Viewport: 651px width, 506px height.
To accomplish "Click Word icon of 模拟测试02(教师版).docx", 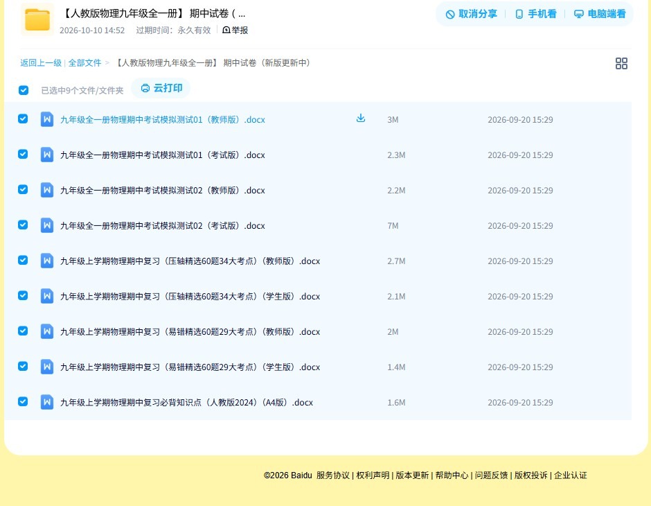I will click(x=47, y=190).
